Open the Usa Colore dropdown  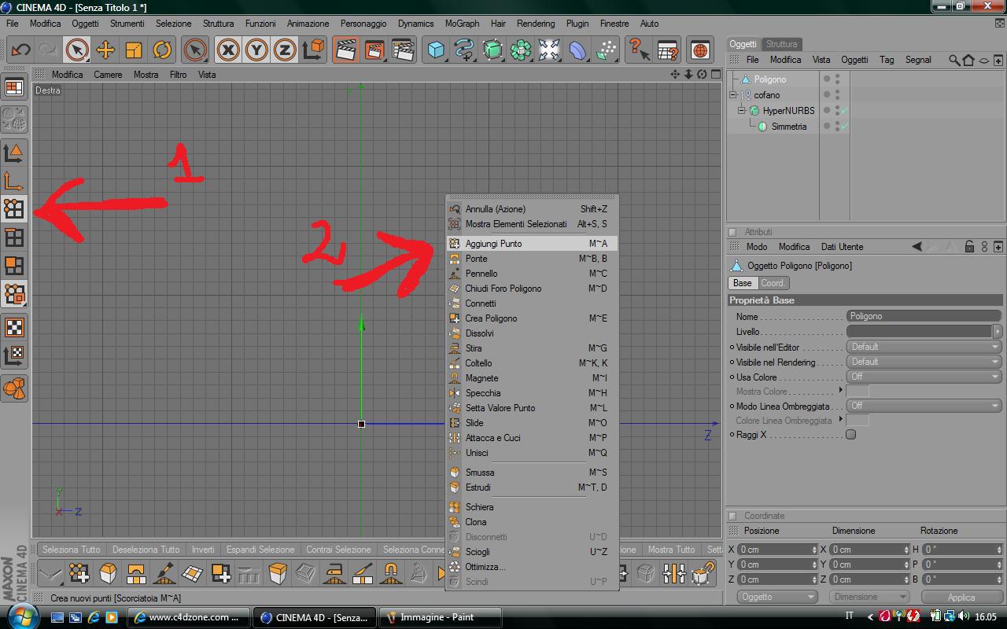coord(924,377)
